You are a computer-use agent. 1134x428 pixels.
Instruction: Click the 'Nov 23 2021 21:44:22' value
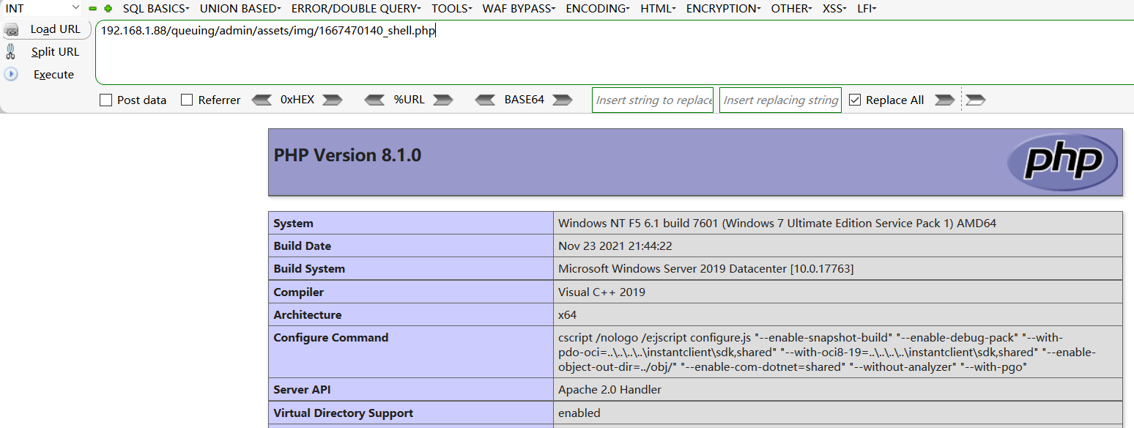pos(615,246)
